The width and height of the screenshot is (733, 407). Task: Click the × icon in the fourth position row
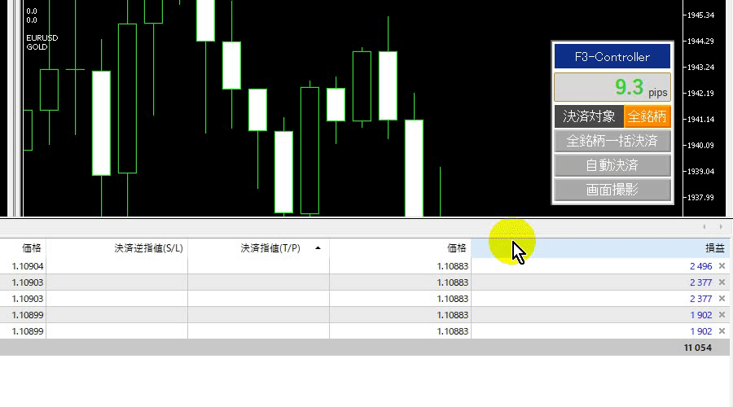coord(722,315)
